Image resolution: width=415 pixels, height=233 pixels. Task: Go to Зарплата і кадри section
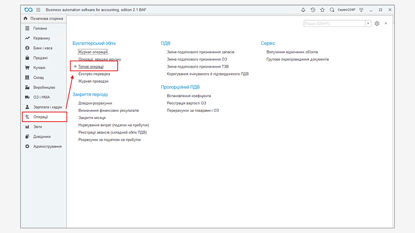(x=48, y=107)
